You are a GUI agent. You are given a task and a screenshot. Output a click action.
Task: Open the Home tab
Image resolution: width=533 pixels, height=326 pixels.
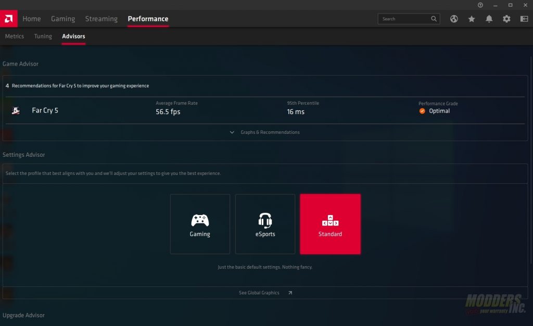(x=32, y=19)
